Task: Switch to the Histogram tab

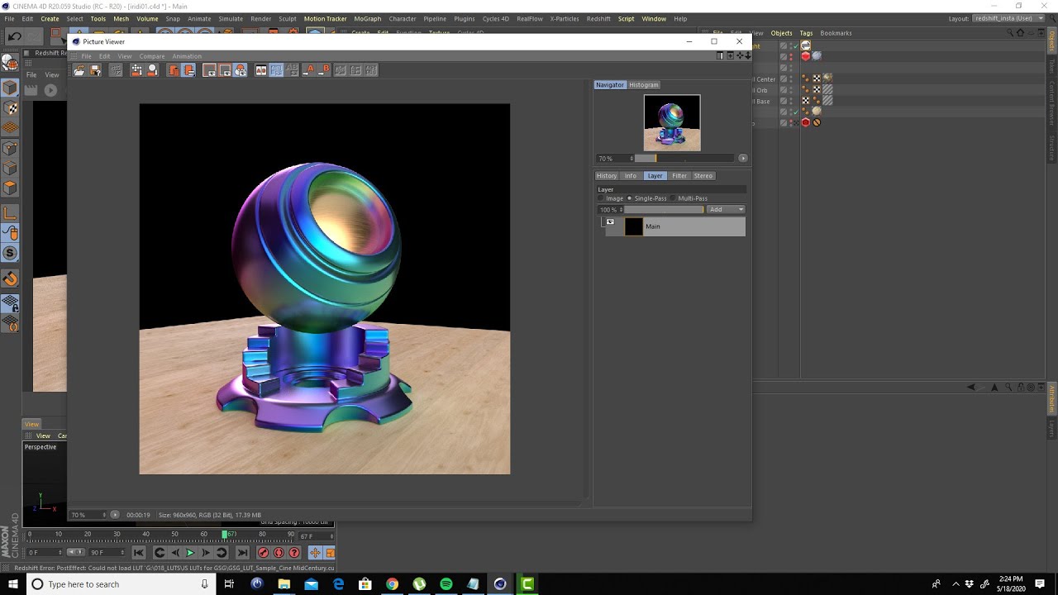Action: pos(644,85)
